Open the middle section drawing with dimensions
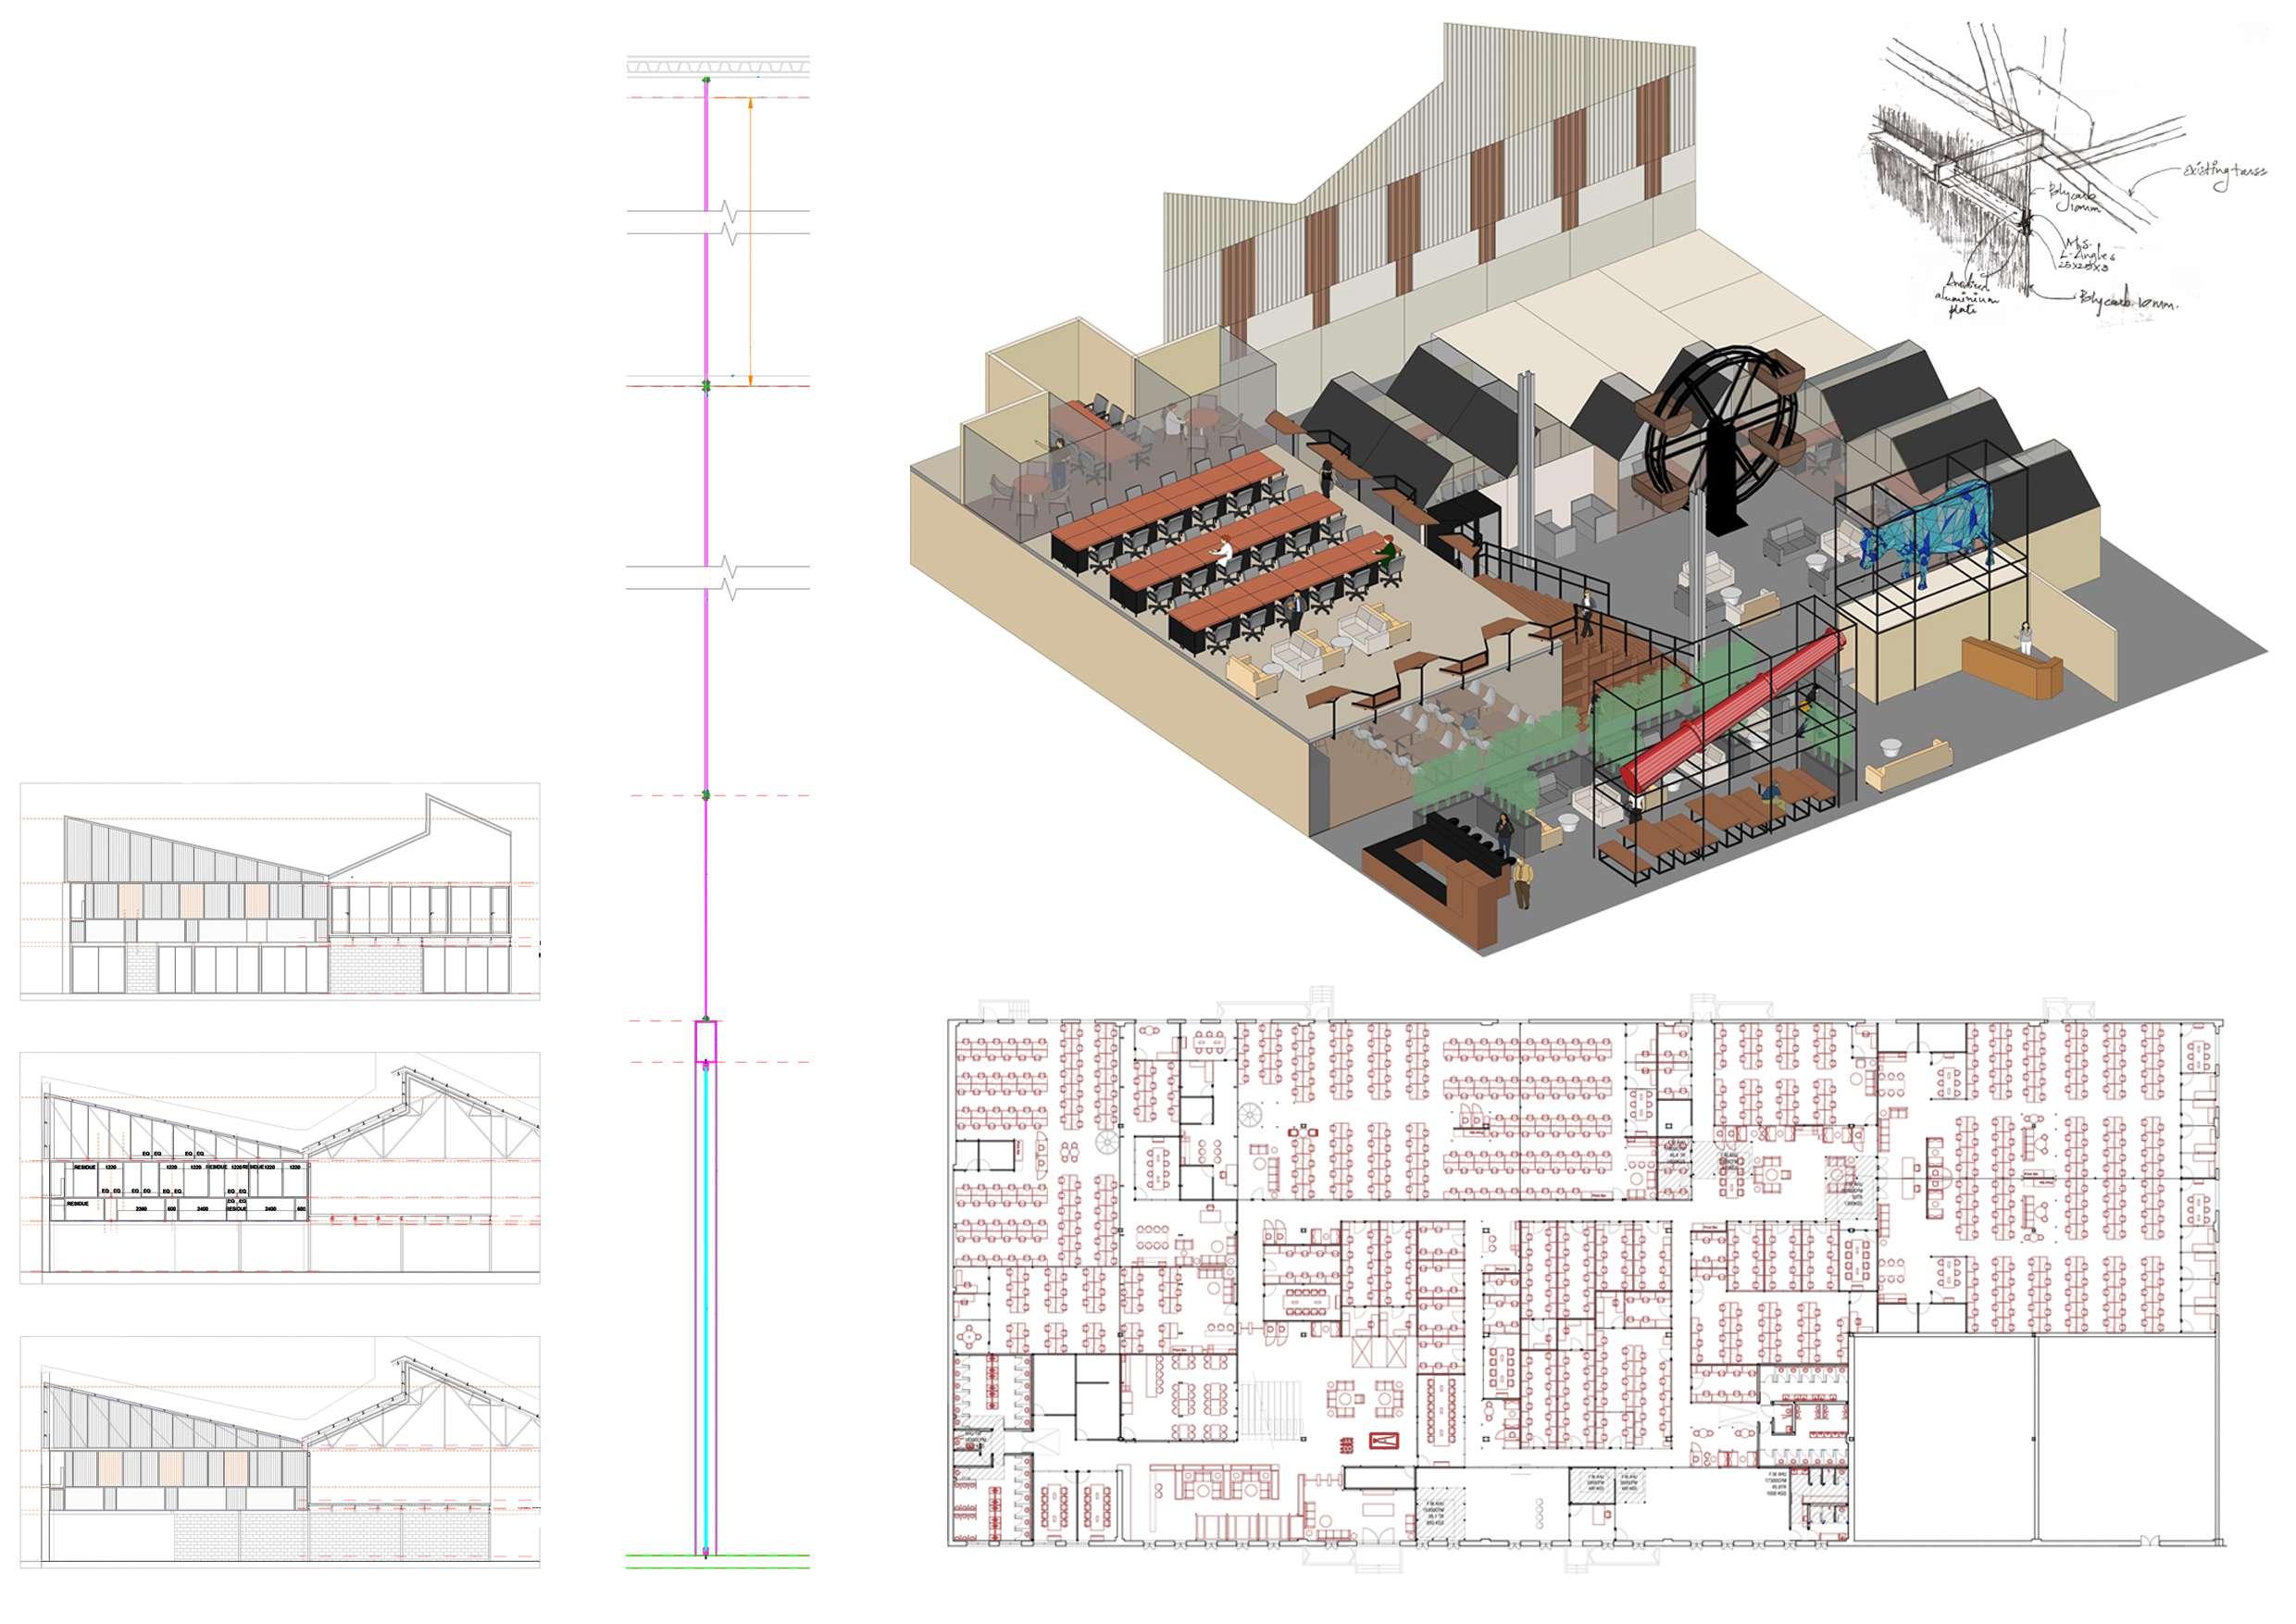The image size is (2296, 1624). pos(280,1167)
